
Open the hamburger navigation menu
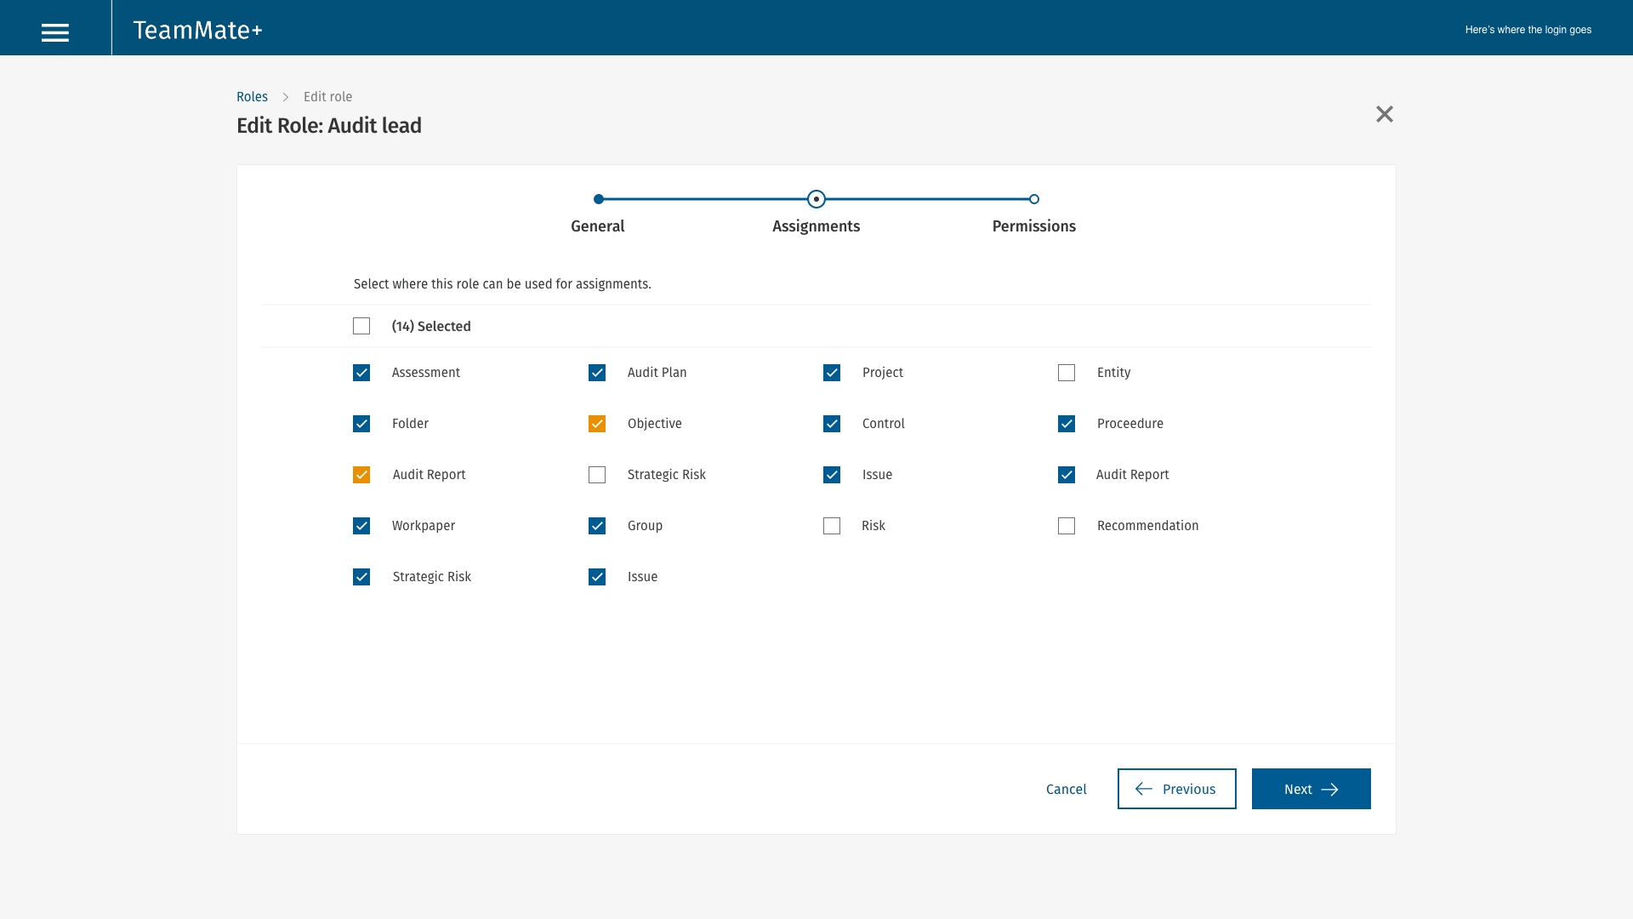click(55, 32)
